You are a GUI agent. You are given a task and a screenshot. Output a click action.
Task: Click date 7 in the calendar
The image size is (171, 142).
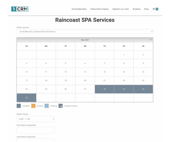[104, 63]
